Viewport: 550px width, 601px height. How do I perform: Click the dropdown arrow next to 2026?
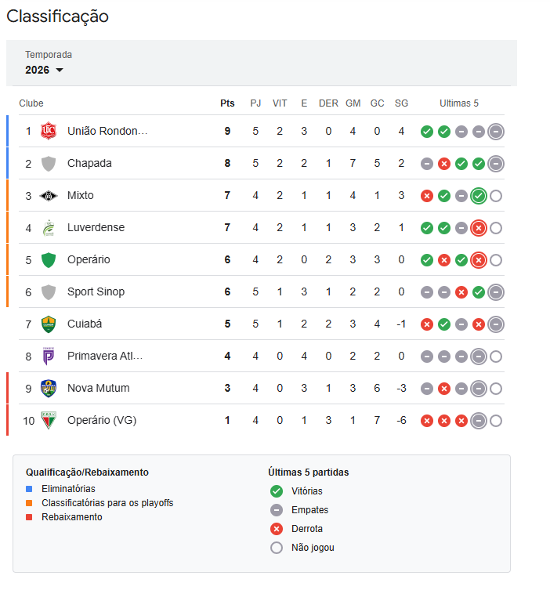click(60, 71)
